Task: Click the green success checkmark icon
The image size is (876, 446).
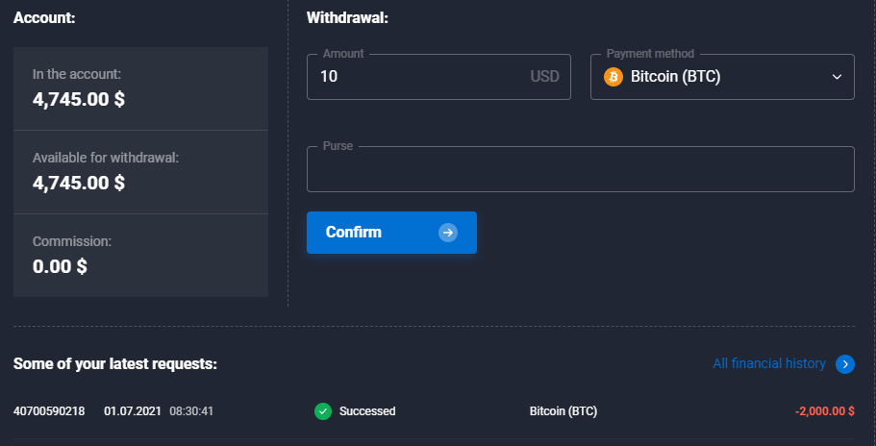Action: [x=323, y=411]
